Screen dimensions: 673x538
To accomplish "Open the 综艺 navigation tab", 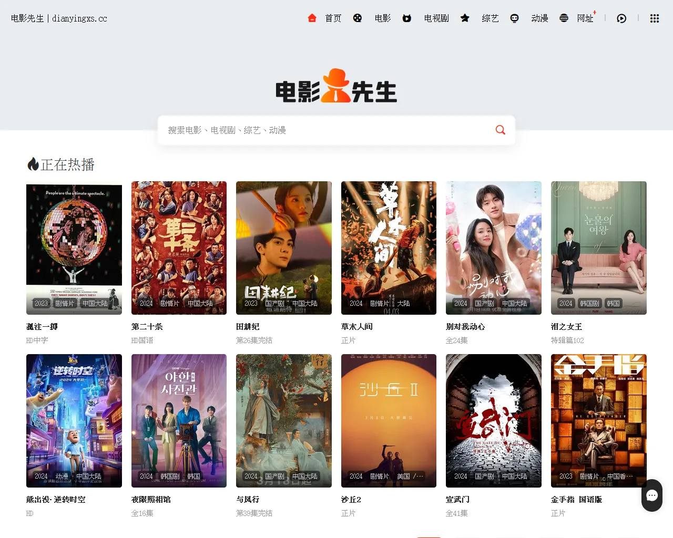I will 490,18.
